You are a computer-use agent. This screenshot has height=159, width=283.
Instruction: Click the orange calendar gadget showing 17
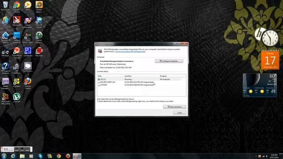[270, 60]
